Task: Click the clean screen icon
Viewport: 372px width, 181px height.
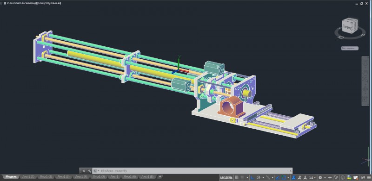Action: click(363, 177)
